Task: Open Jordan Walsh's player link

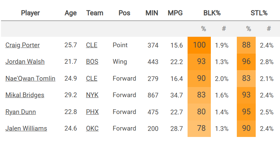Action: coord(25,62)
